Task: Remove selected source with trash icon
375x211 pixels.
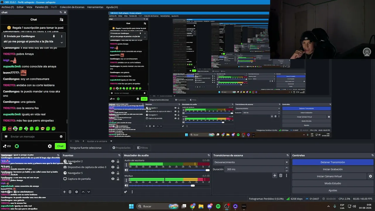Action: point(70,192)
